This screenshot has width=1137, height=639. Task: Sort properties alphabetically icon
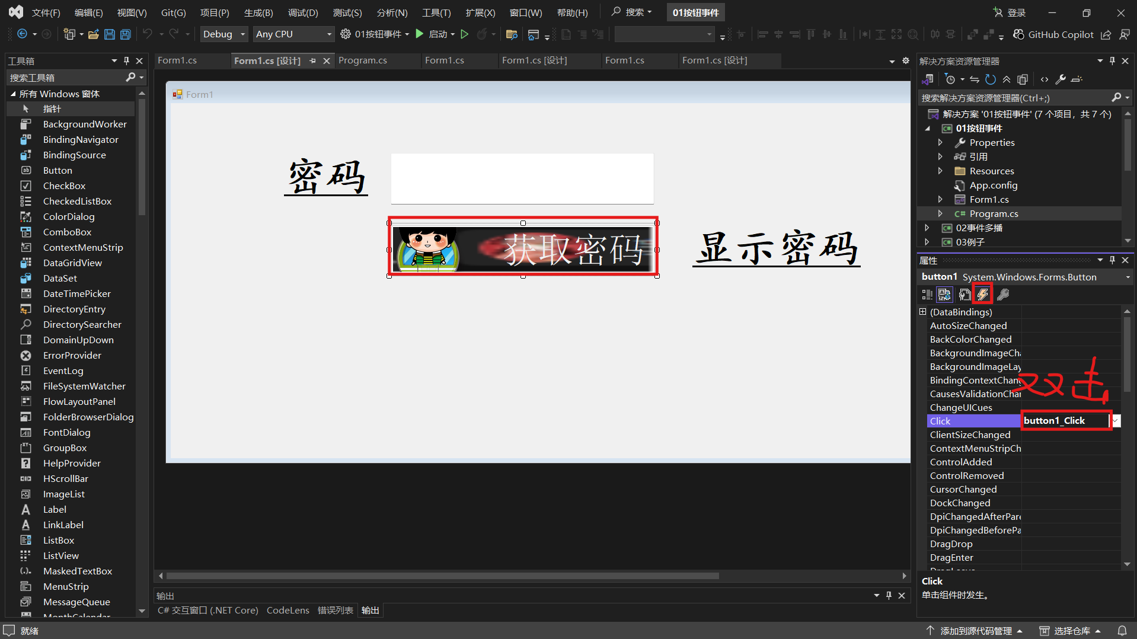(944, 295)
